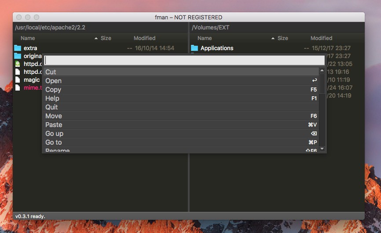Screen dimensions: 381x233
Task: Click the pink mime file icon
Action: 18,87
